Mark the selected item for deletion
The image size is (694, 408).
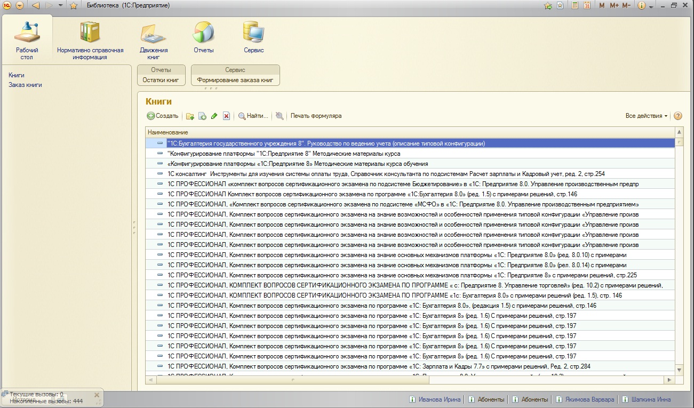[x=226, y=116]
